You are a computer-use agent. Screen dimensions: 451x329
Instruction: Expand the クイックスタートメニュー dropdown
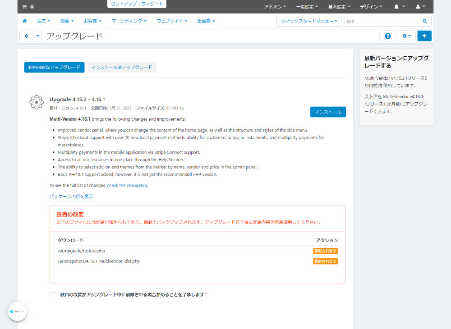pos(309,21)
